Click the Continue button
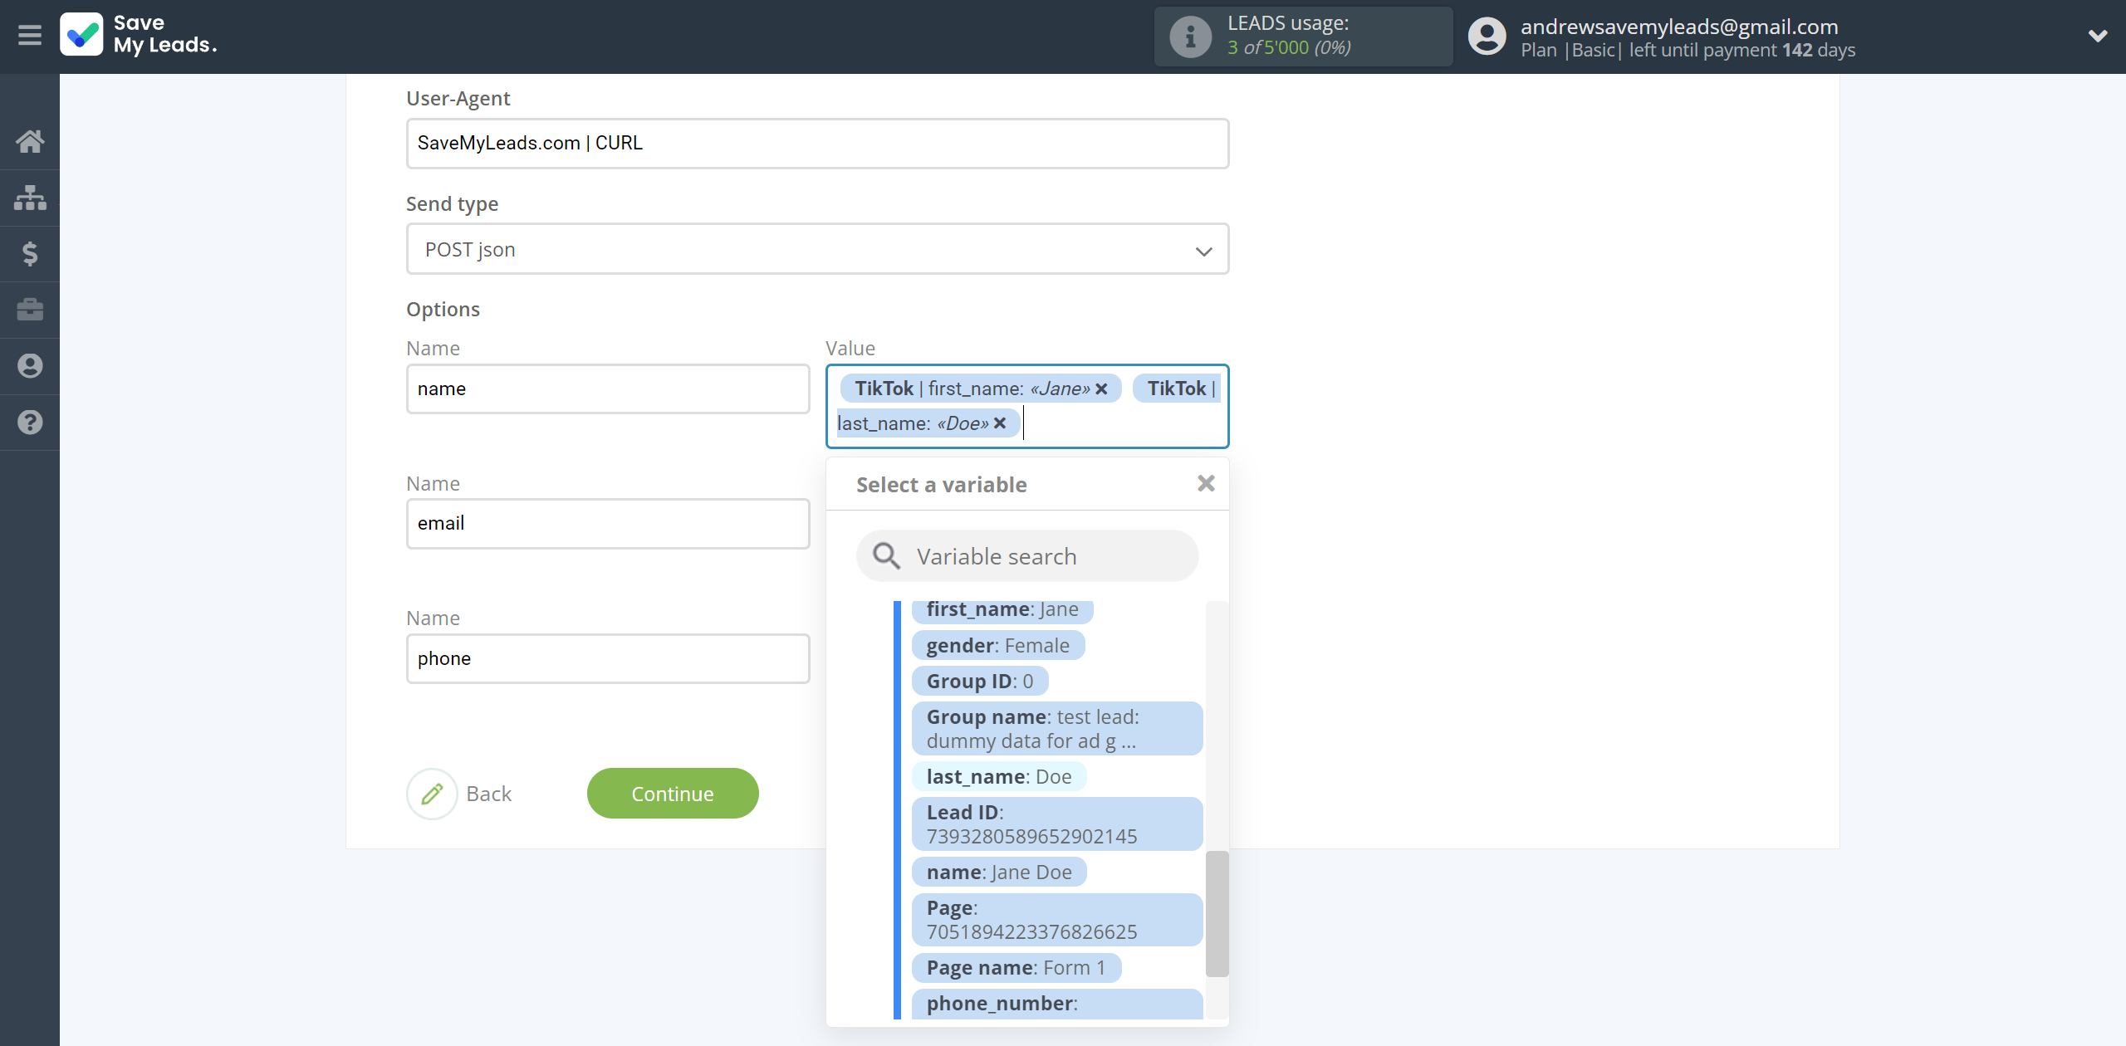This screenshot has height=1046, width=2126. (x=673, y=793)
